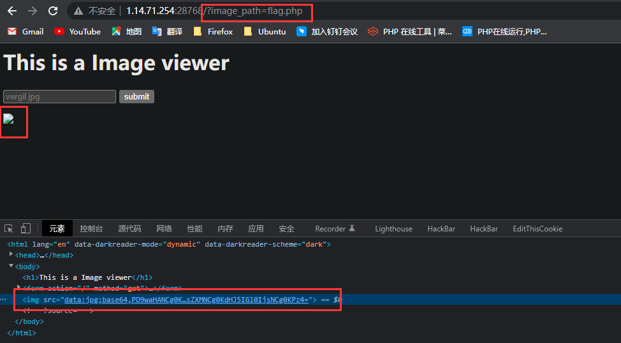Toggle the device toolbar in DevTools
This screenshot has width=621, height=343.
tap(26, 229)
